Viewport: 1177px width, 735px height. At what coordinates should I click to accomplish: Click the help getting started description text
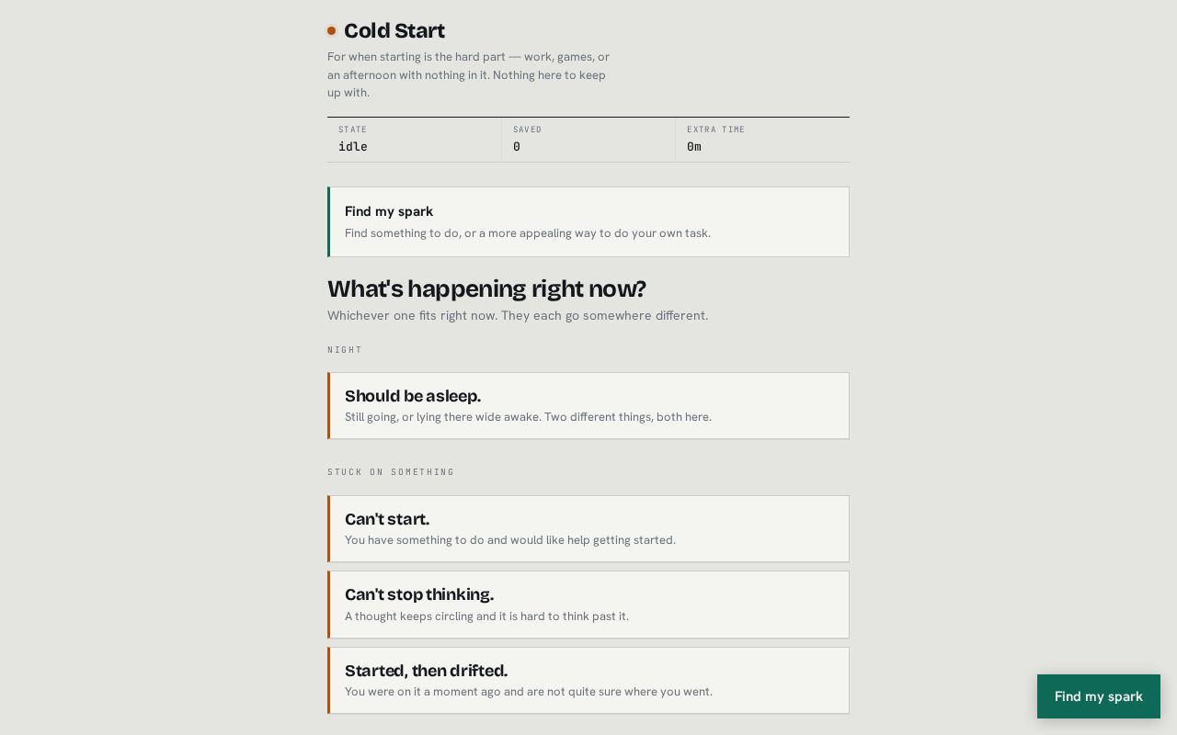(x=510, y=540)
